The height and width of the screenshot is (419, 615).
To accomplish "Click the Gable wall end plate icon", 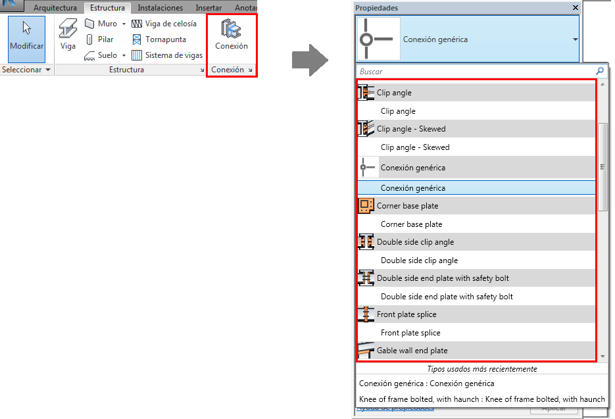I will [366, 350].
